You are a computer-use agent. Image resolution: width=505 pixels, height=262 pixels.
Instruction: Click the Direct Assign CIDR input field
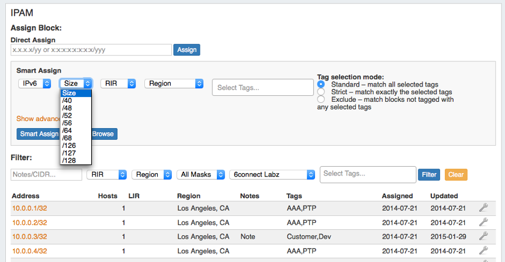point(91,50)
